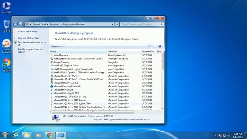Open the view options dropdown arrow
This screenshot has height=139, width=247.
[x=154, y=46]
